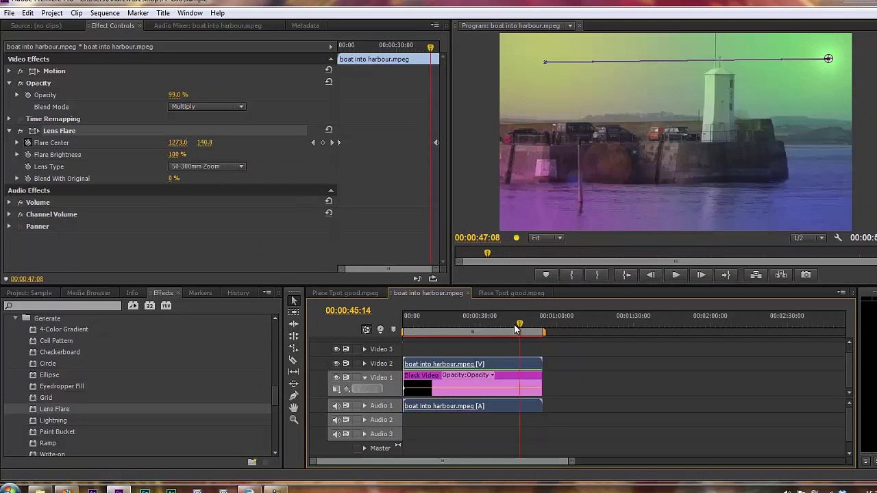Screen dimensions: 877x493
Task: Select the Selection tool in the tools panel
Action: [x=294, y=301]
